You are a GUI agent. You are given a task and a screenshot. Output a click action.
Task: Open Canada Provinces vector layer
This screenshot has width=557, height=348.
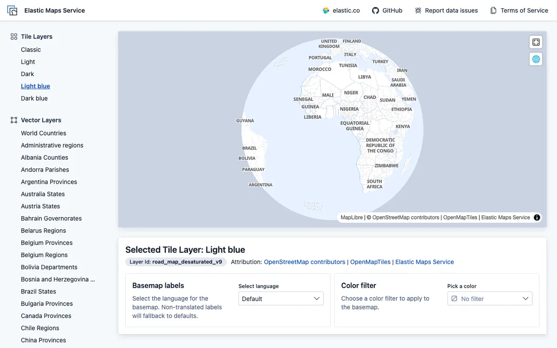(46, 316)
